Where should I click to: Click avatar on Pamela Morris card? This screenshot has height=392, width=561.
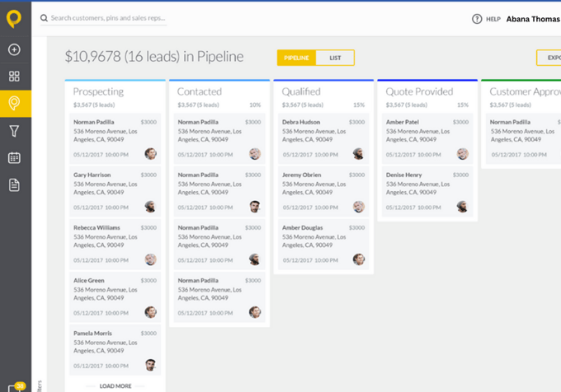click(x=150, y=365)
